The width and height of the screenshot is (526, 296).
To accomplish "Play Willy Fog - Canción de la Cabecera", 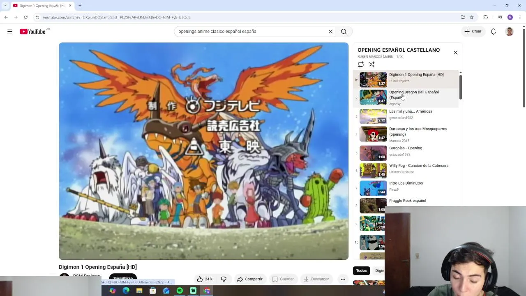I will (x=406, y=170).
